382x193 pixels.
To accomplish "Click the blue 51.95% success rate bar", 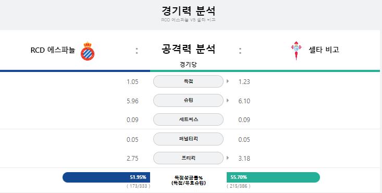I will pyautogui.click(x=106, y=177).
